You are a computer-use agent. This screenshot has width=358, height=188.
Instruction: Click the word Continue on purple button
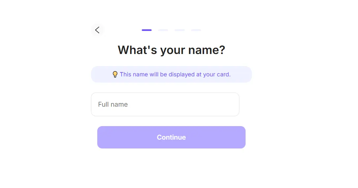point(171,137)
